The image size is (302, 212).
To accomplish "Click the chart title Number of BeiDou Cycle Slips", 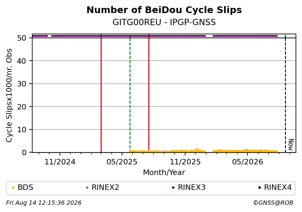I will 164,10.
